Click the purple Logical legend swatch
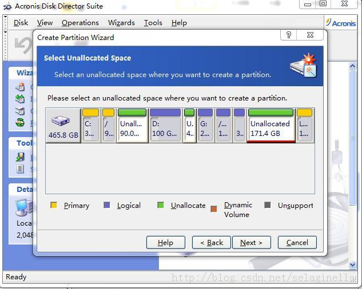 (x=107, y=205)
